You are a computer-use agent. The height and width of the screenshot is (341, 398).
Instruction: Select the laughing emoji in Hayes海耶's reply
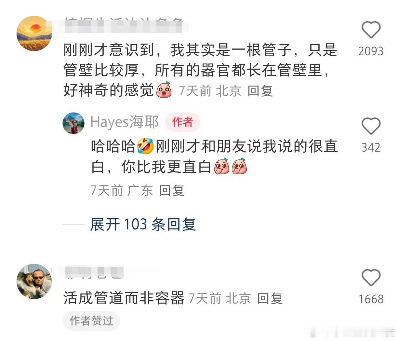coord(145,146)
